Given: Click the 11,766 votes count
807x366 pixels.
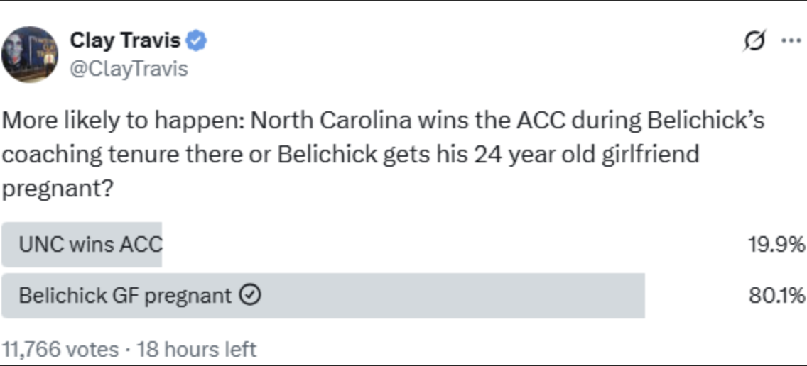Looking at the screenshot, I should [60, 350].
